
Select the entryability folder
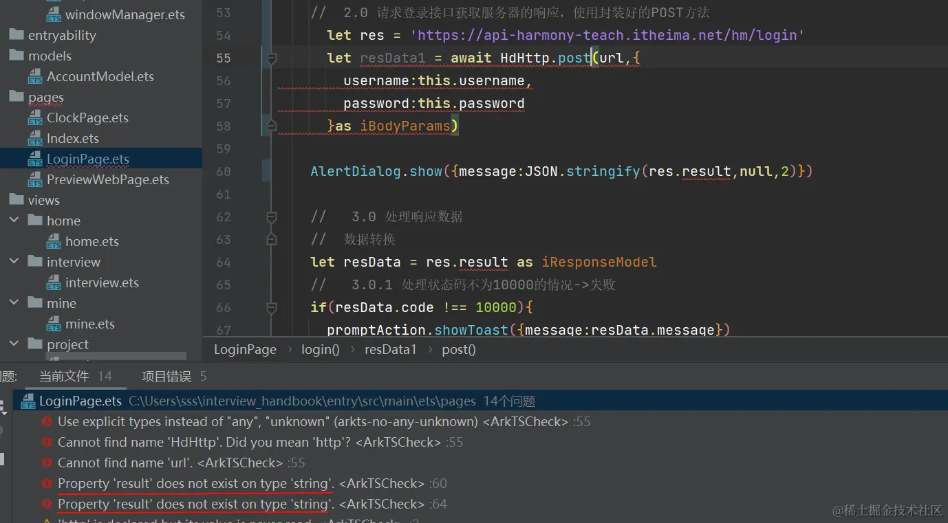click(x=62, y=35)
